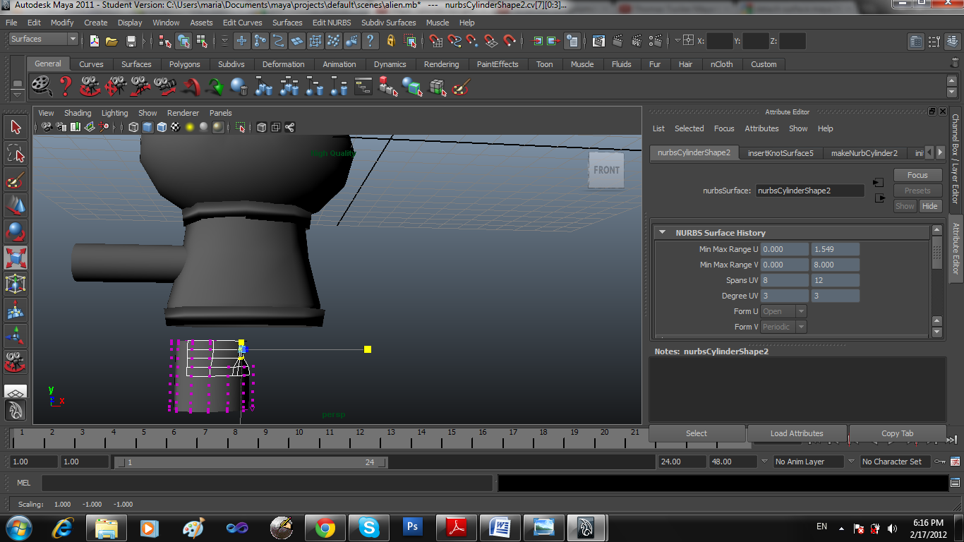
Task: Click the camera render icon in toolbox
Action: click(x=16, y=363)
